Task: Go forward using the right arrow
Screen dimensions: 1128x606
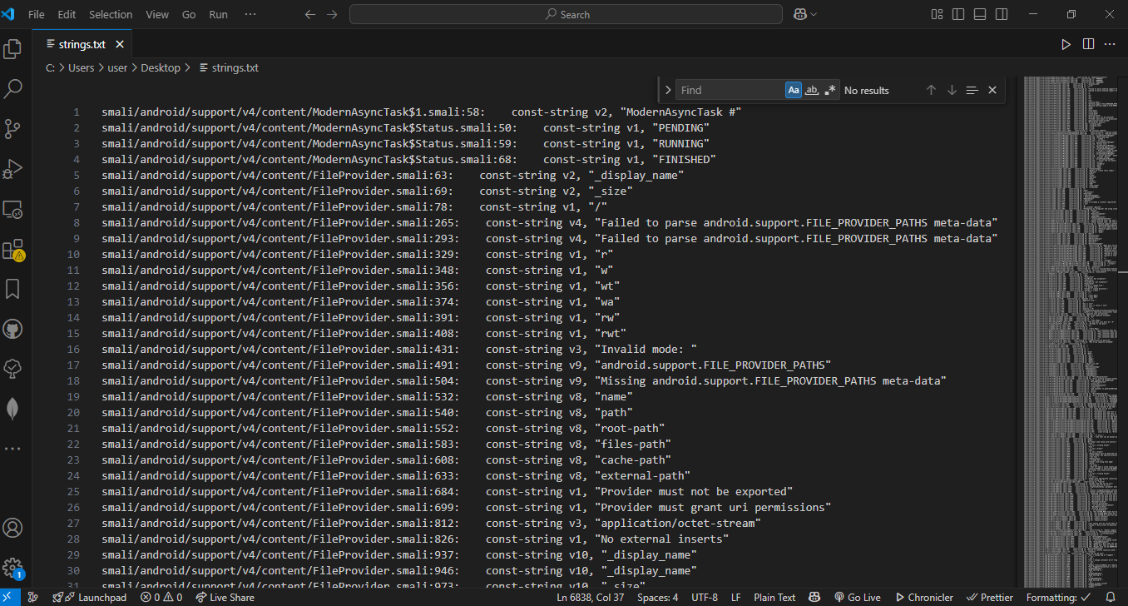Action: [332, 14]
